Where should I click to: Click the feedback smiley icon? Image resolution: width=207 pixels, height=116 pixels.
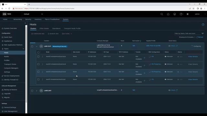[175, 14]
